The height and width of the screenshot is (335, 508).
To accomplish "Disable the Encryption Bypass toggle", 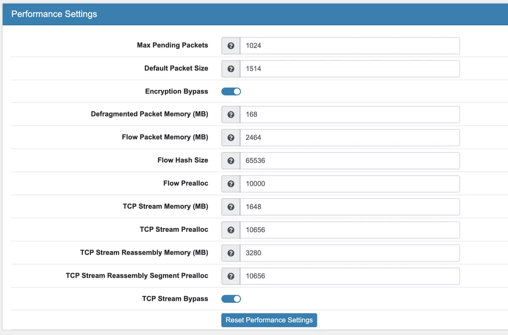I will click(x=231, y=91).
